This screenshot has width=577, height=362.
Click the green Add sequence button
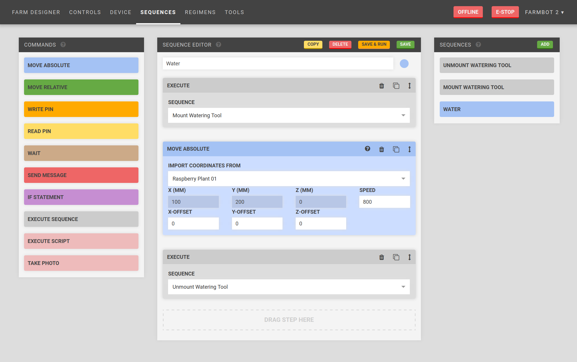(545, 44)
